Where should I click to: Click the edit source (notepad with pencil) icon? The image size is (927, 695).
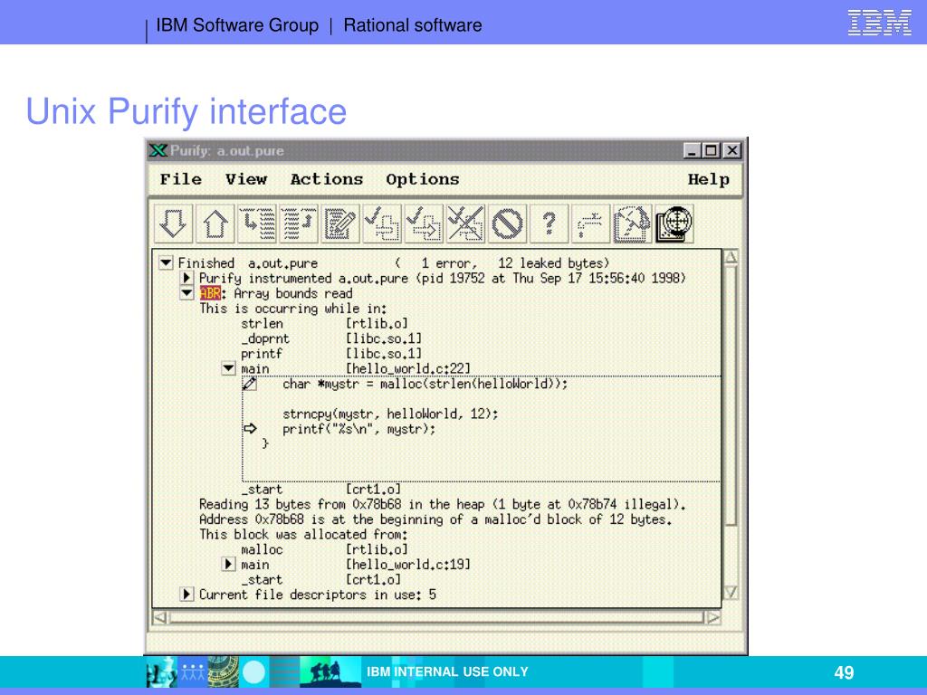click(x=340, y=224)
